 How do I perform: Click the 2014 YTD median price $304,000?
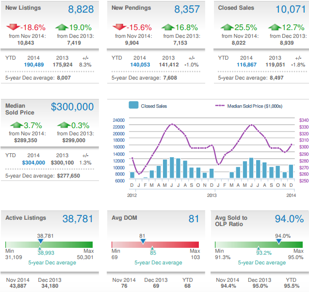[33, 162]
